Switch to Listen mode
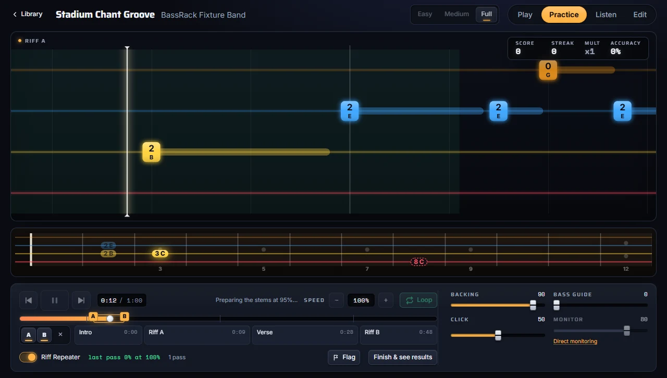Screen dimensions: 667x378 (606, 15)
